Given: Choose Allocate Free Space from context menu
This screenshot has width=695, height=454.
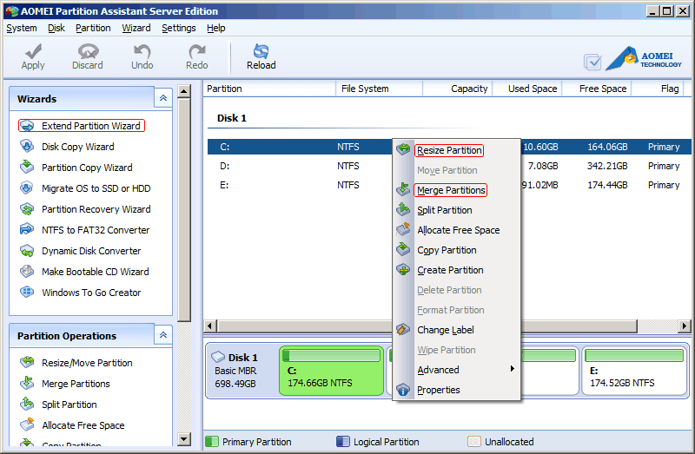Looking at the screenshot, I should click(x=459, y=230).
